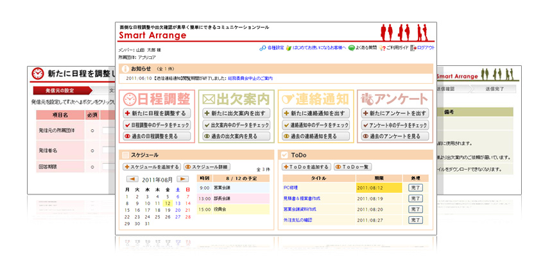
Task: Click clock icon in left window title
Action: click(x=38, y=74)
